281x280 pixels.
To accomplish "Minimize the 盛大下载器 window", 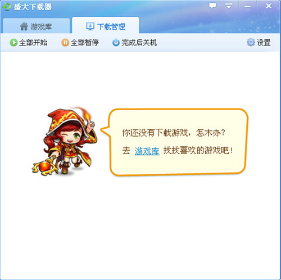I will coord(247,6).
